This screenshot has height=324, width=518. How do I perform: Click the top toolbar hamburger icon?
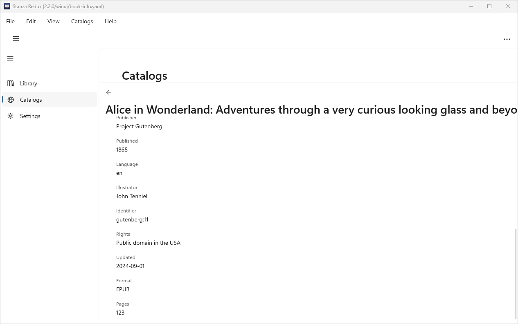(16, 39)
